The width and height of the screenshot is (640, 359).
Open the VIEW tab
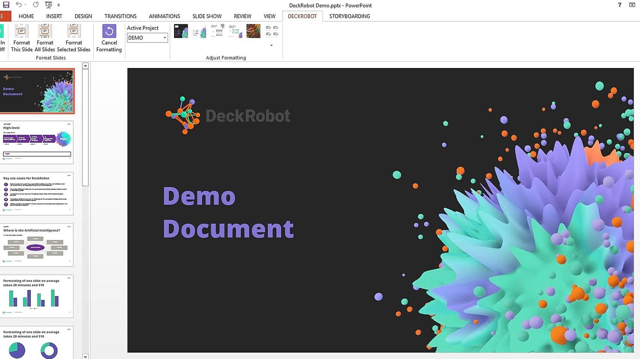click(x=269, y=16)
